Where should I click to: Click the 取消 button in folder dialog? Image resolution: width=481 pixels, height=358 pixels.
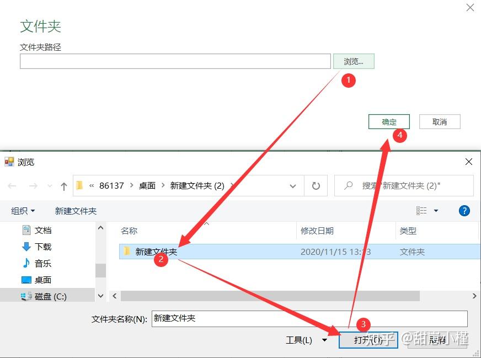click(x=440, y=122)
